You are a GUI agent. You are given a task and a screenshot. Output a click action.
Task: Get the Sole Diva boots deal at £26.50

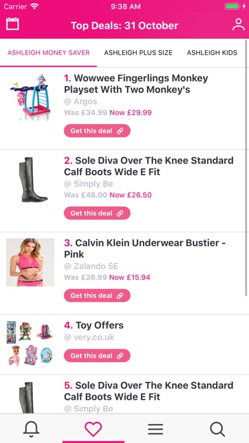tap(97, 213)
